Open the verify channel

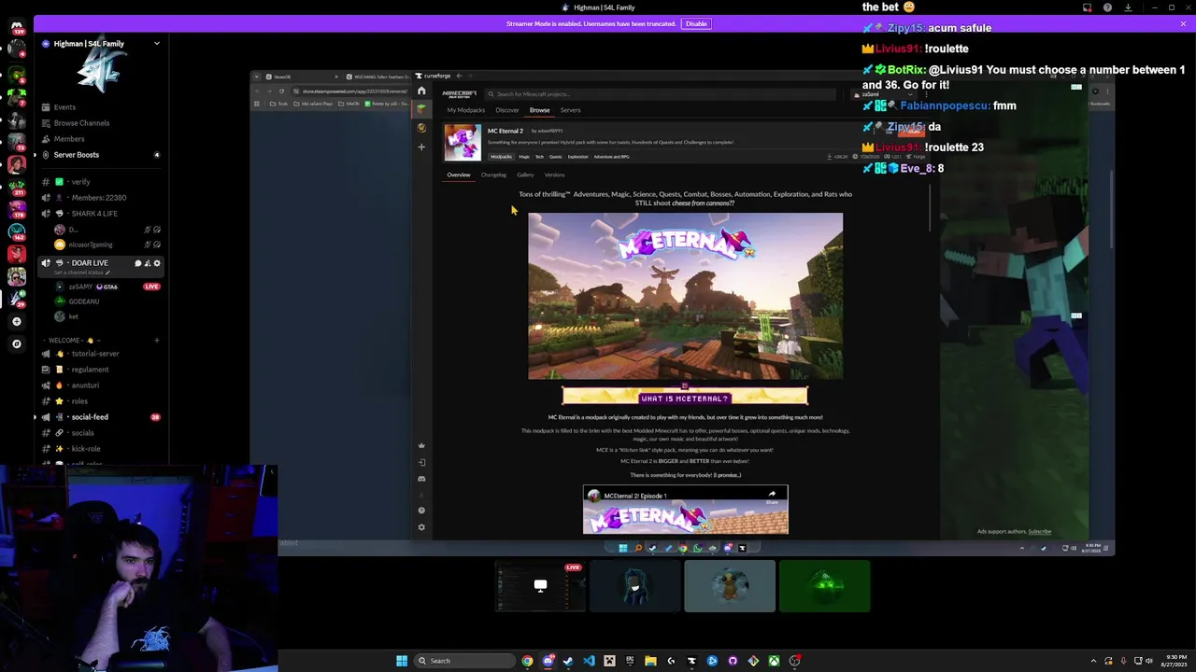point(102,182)
